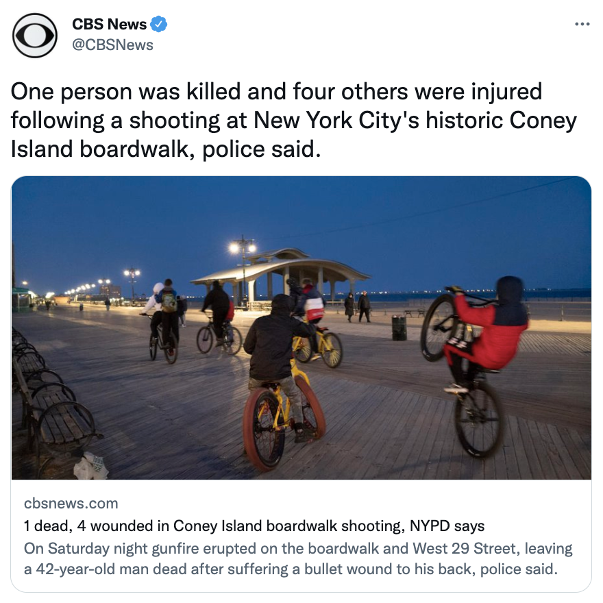Open the CBS eye logo profile avatar
Screen dimensions: 603x603
(35, 36)
